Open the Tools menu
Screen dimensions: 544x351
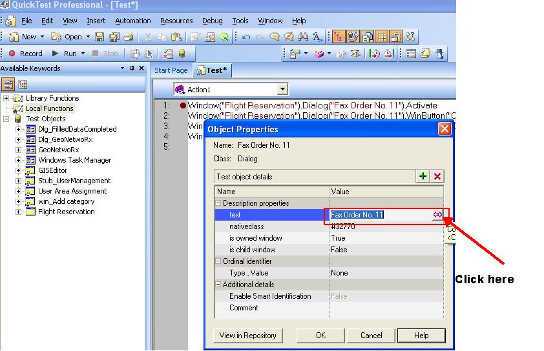[240, 21]
